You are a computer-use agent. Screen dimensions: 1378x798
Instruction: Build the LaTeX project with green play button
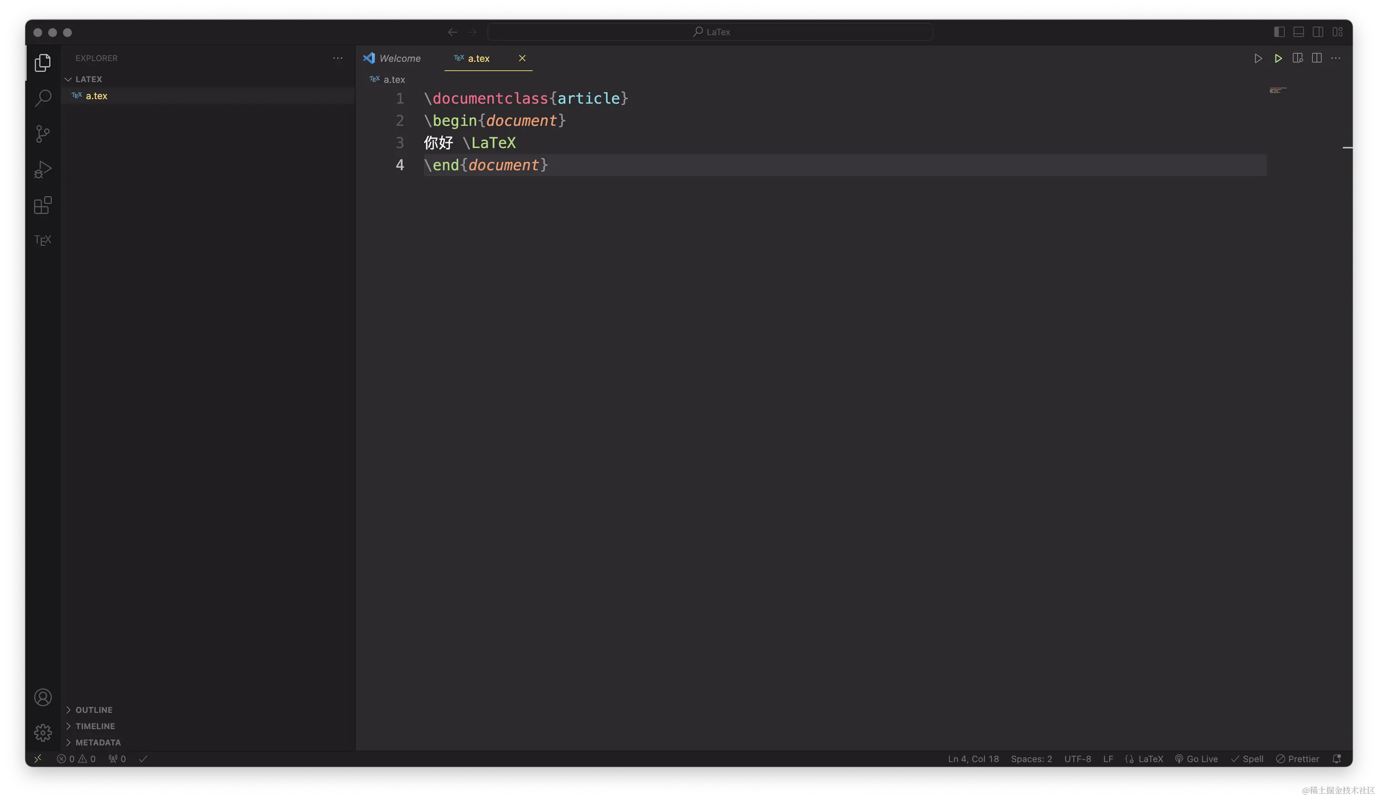click(x=1278, y=58)
